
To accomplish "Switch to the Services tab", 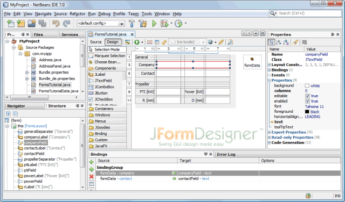I will (x=70, y=35).
